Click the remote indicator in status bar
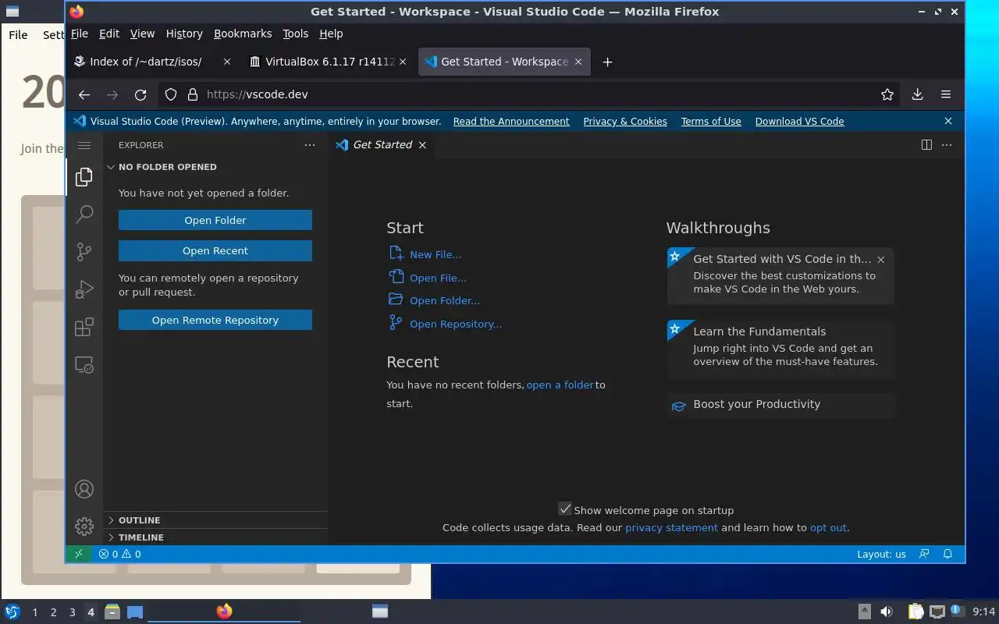This screenshot has width=999, height=624. click(78, 554)
